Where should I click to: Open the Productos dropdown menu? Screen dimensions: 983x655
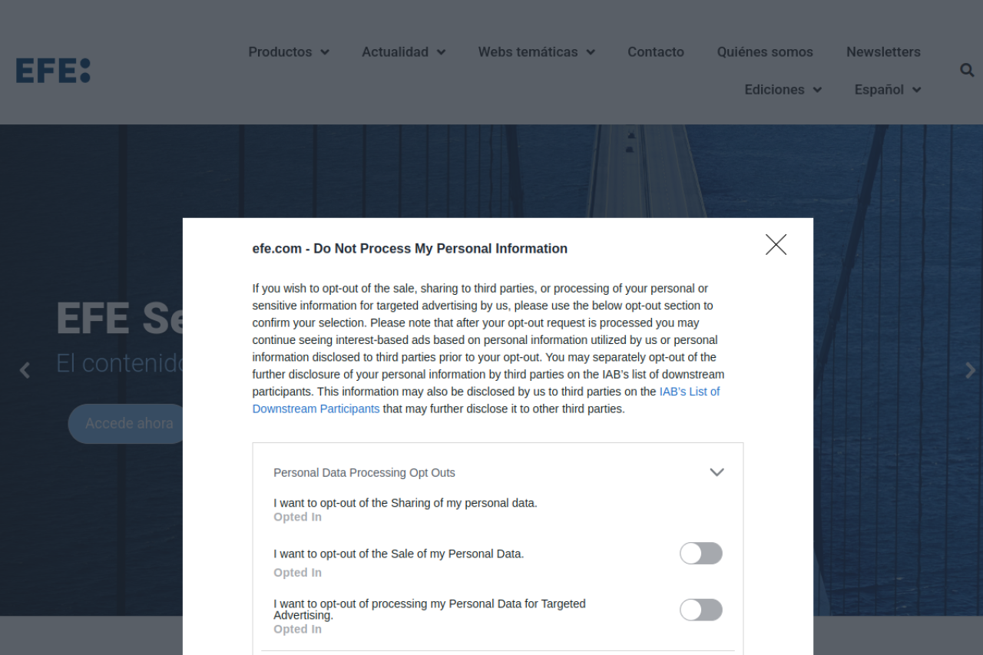[289, 51]
